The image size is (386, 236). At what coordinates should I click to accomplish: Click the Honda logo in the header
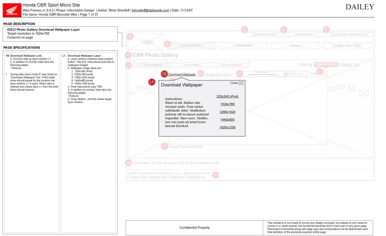[x=12, y=10]
